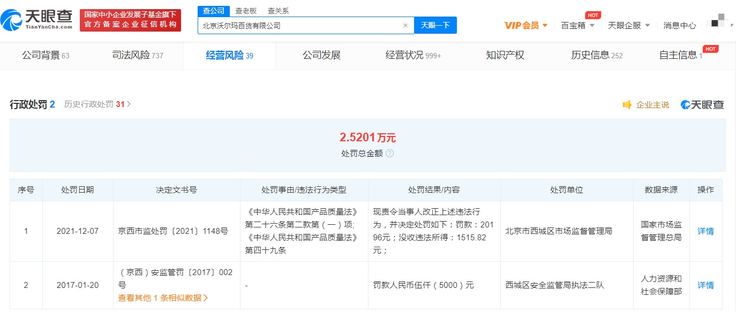Clear search field with the X icon

[x=405, y=25]
